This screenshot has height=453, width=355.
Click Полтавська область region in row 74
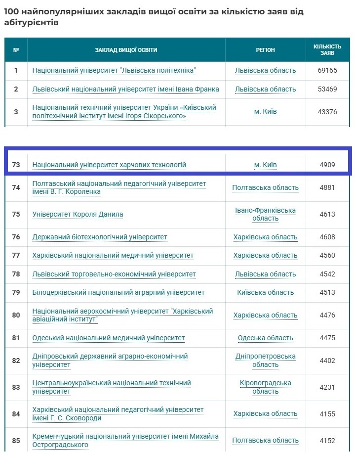coord(265,188)
